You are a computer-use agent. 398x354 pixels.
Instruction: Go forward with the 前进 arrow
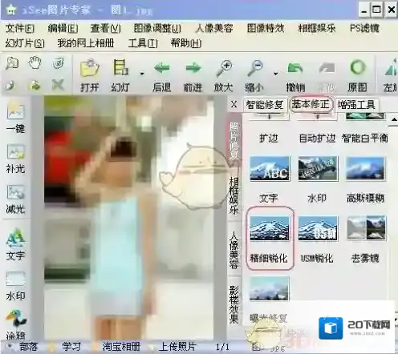(193, 68)
